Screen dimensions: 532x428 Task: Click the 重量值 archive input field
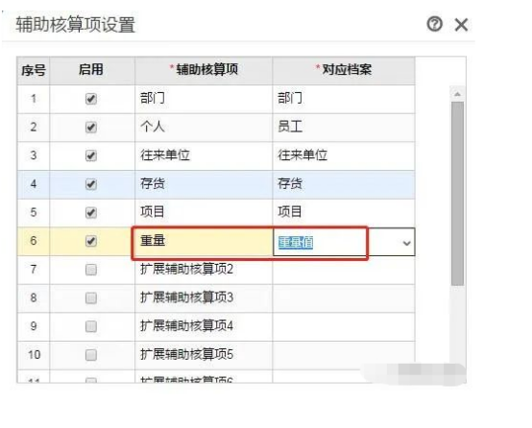tap(344, 242)
